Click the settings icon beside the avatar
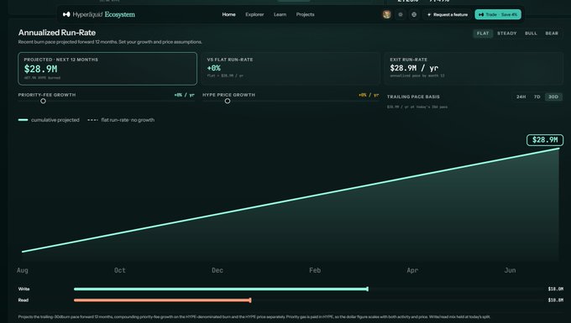Screen dimensions: 571x323 [401, 14]
